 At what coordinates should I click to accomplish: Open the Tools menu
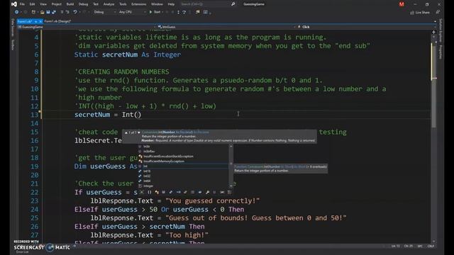pyautogui.click(x=123, y=4)
